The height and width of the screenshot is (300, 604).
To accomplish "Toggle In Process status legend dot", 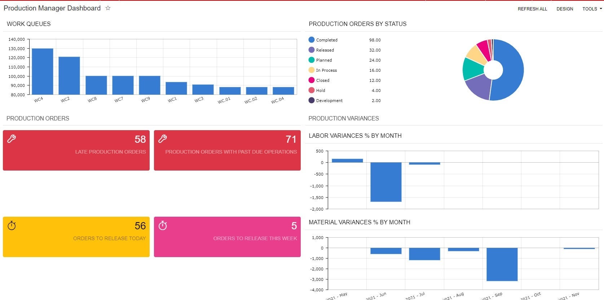I will pyautogui.click(x=312, y=70).
